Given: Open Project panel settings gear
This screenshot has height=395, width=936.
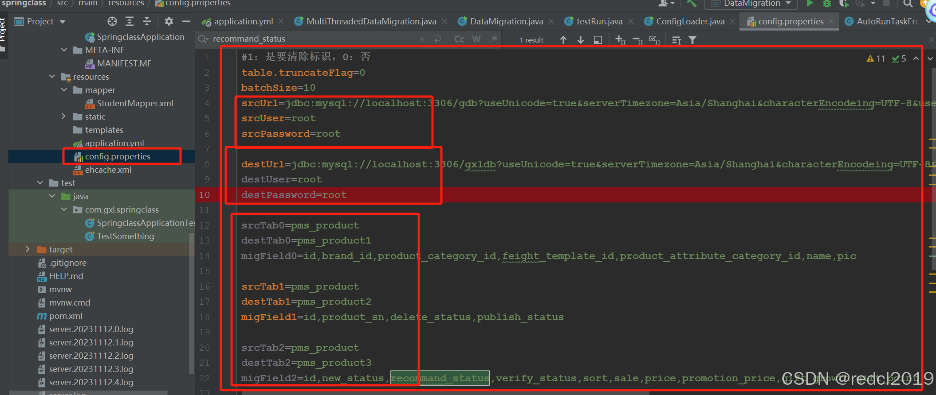Looking at the screenshot, I should pyautogui.click(x=169, y=21).
